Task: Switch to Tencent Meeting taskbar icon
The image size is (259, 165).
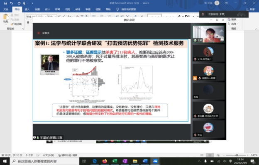Action: pos(155,161)
